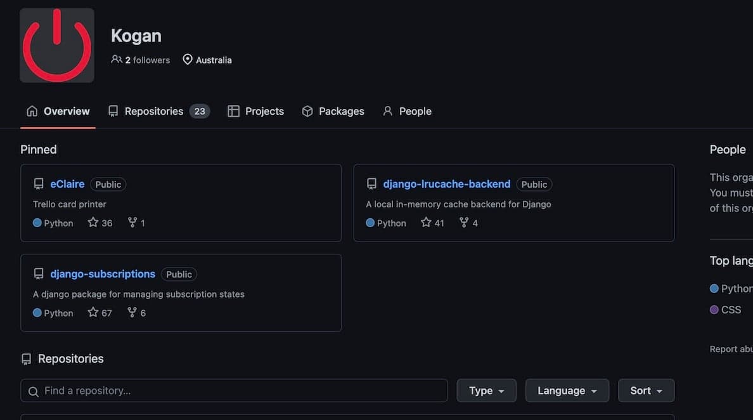The width and height of the screenshot is (753, 420).
Task: Click the Australia location text
Action: pyautogui.click(x=214, y=60)
